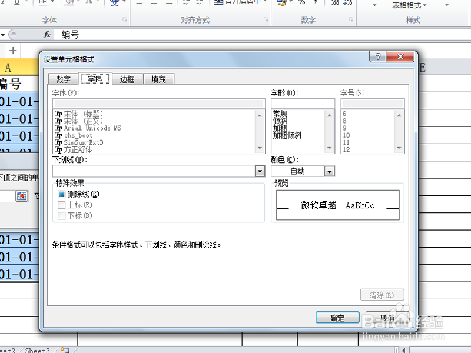Expand the name box dropdown arrow
This screenshot has width=471, height=353.
point(3,35)
